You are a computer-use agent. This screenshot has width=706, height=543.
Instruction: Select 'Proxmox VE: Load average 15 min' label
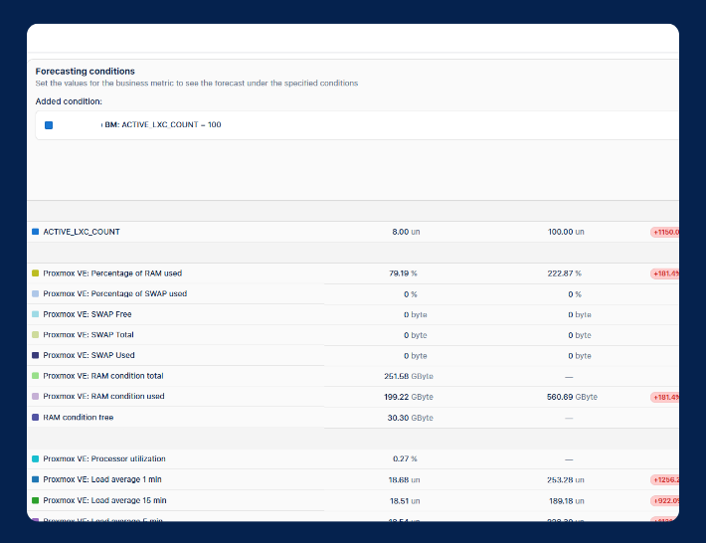point(104,500)
